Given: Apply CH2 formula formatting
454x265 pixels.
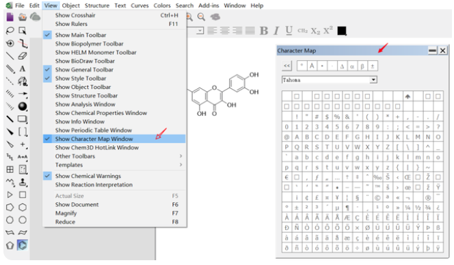Looking at the screenshot, I should (303, 30).
